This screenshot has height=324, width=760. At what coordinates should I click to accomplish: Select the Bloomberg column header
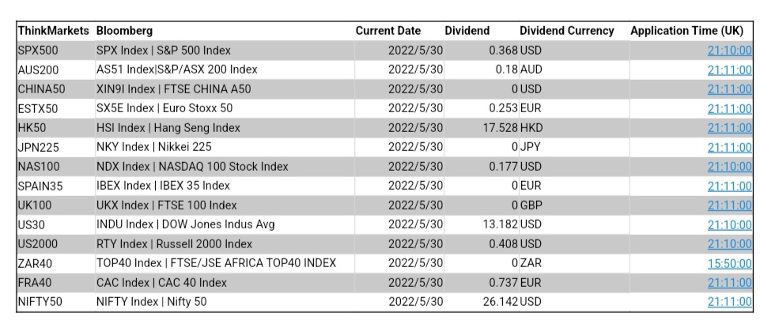coord(124,31)
